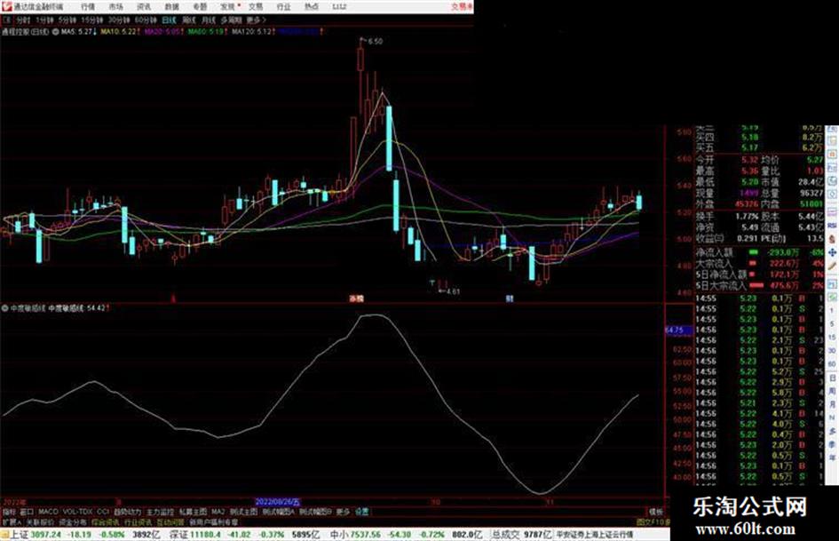Switch to 5分钟 period
Viewport: 839px width, 541px height.
pos(67,20)
